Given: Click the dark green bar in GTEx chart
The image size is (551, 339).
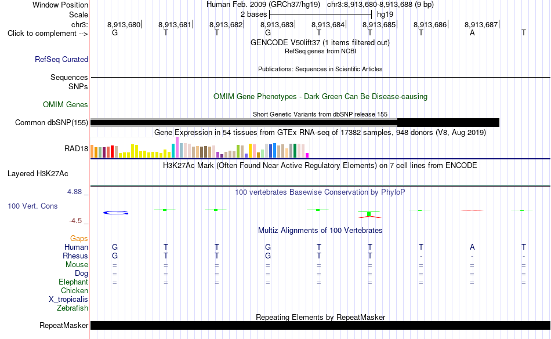Looking at the screenshot, I should pos(295,151).
